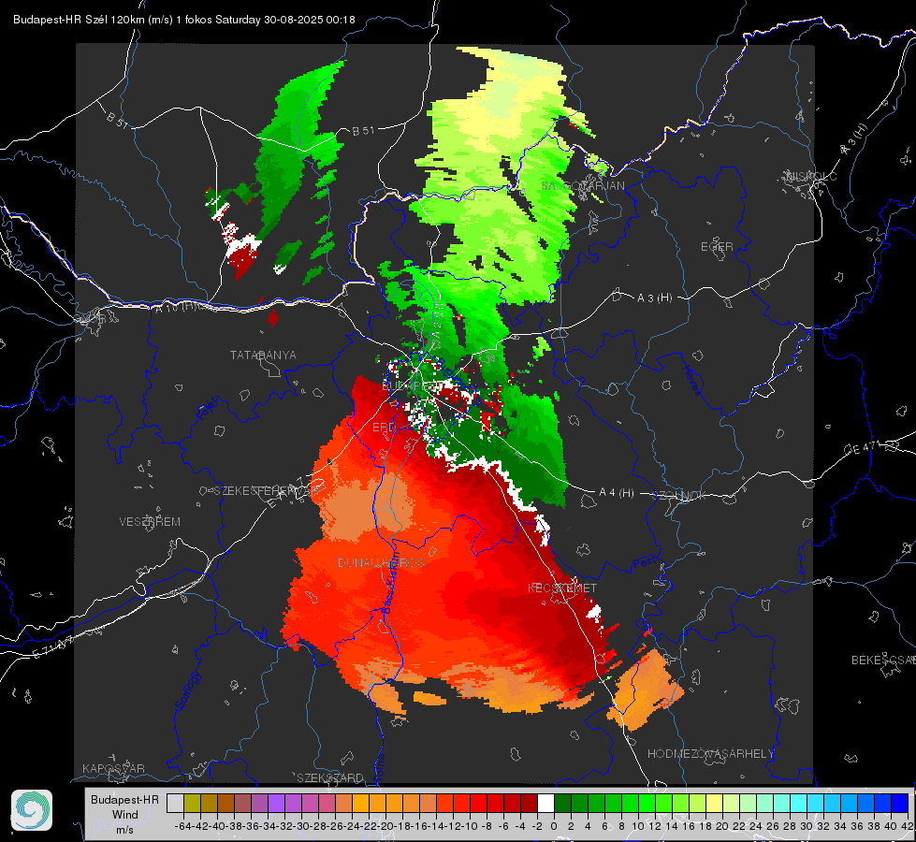Click the blue 'Bács-Kiskun' county label
Image resolution: width=916 pixels, height=842 pixels.
pyautogui.click(x=389, y=581)
